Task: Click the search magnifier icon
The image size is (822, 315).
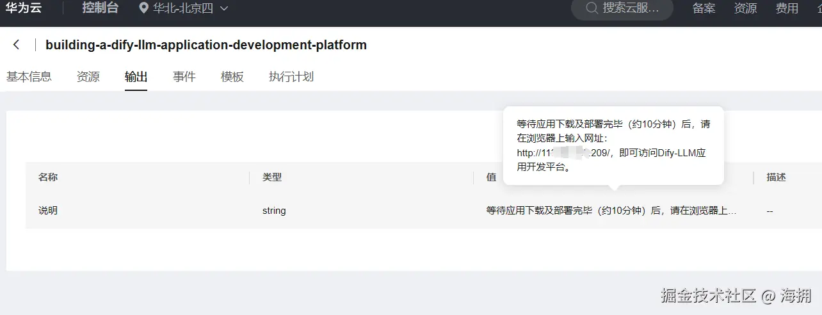Action: 592,8
